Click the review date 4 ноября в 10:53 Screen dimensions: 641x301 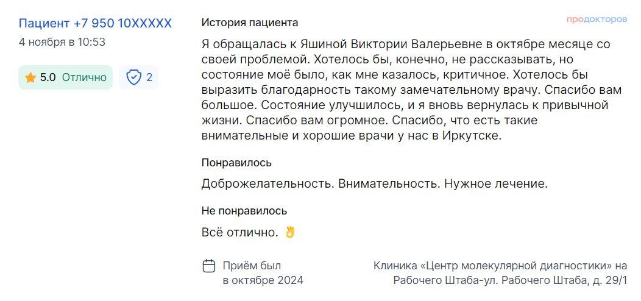(x=62, y=42)
